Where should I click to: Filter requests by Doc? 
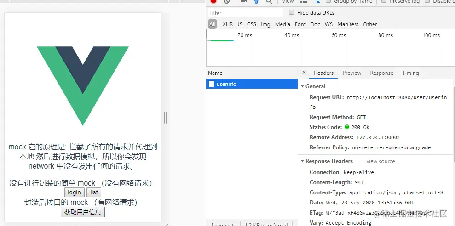pos(315,24)
